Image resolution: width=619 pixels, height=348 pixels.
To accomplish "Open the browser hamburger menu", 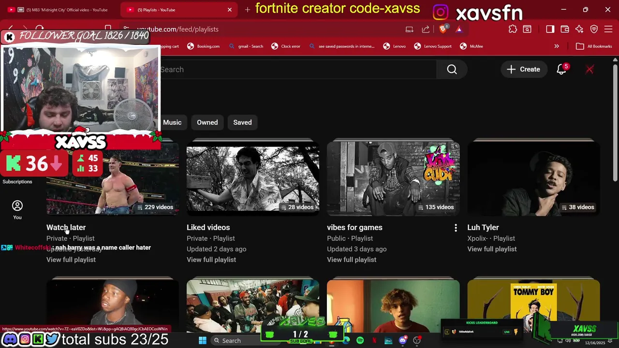I will point(608,29).
